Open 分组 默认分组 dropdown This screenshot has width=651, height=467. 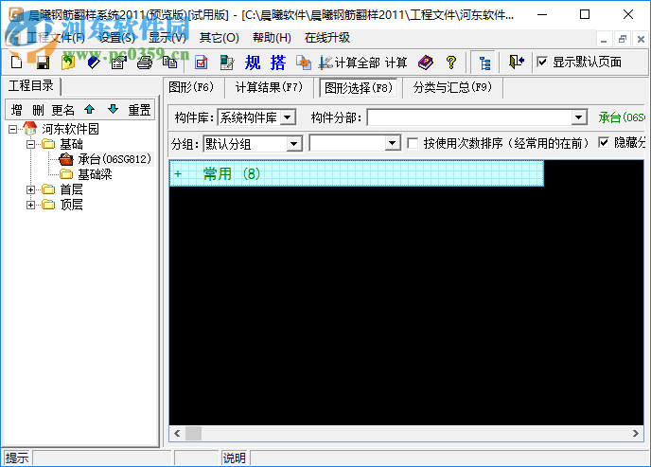(293, 144)
